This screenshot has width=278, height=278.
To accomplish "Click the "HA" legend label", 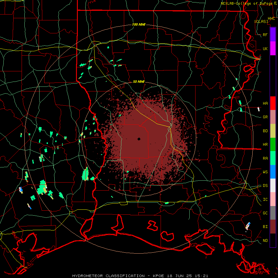I will coord(265,103).
